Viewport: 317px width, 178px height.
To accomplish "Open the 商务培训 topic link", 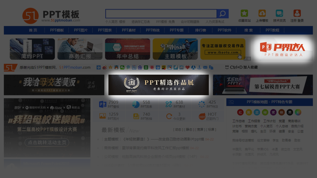I will (x=294, y=121).
